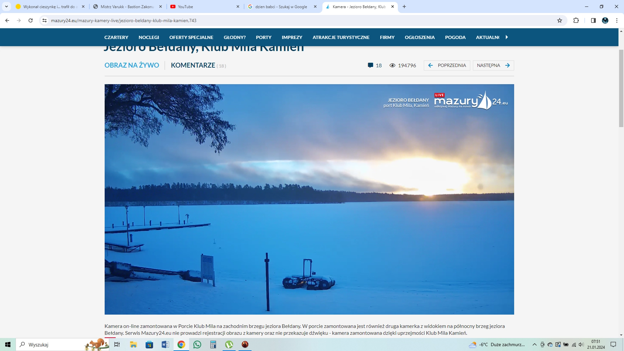Open WhatsApp from the taskbar
This screenshot has height=351, width=624.
197,344
